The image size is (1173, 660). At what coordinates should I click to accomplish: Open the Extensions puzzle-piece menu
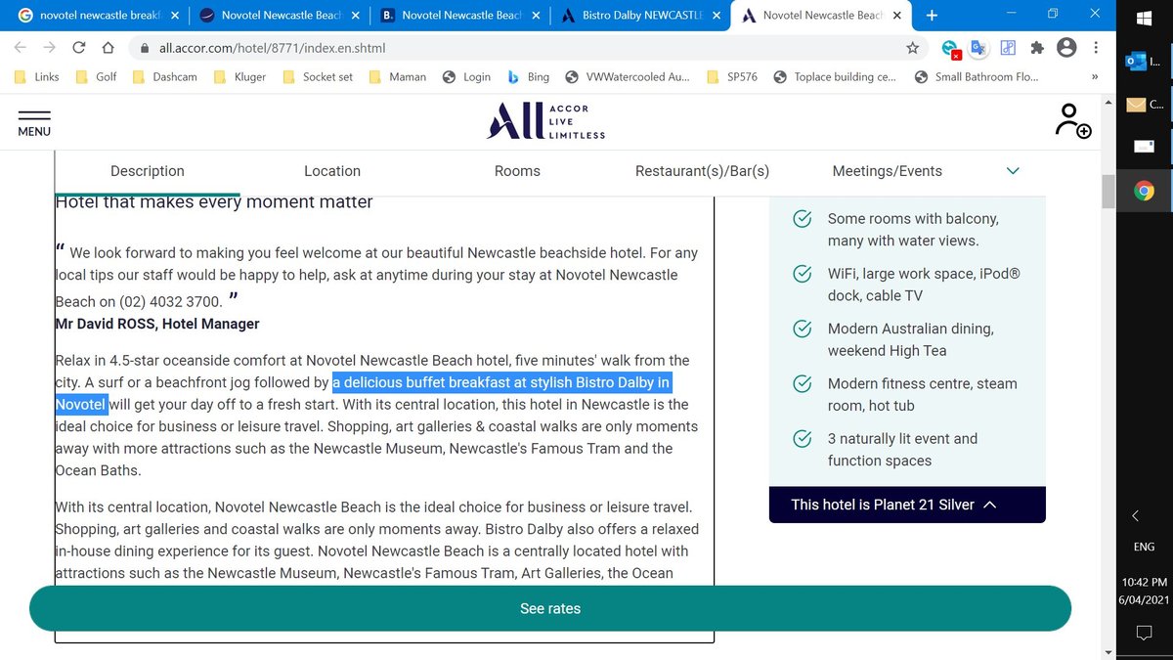[1037, 48]
